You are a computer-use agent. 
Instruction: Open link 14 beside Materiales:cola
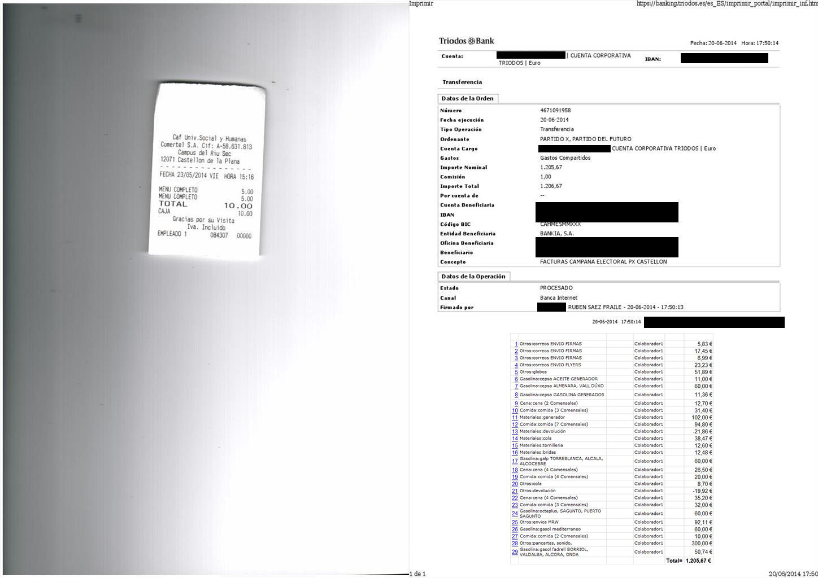(x=515, y=439)
